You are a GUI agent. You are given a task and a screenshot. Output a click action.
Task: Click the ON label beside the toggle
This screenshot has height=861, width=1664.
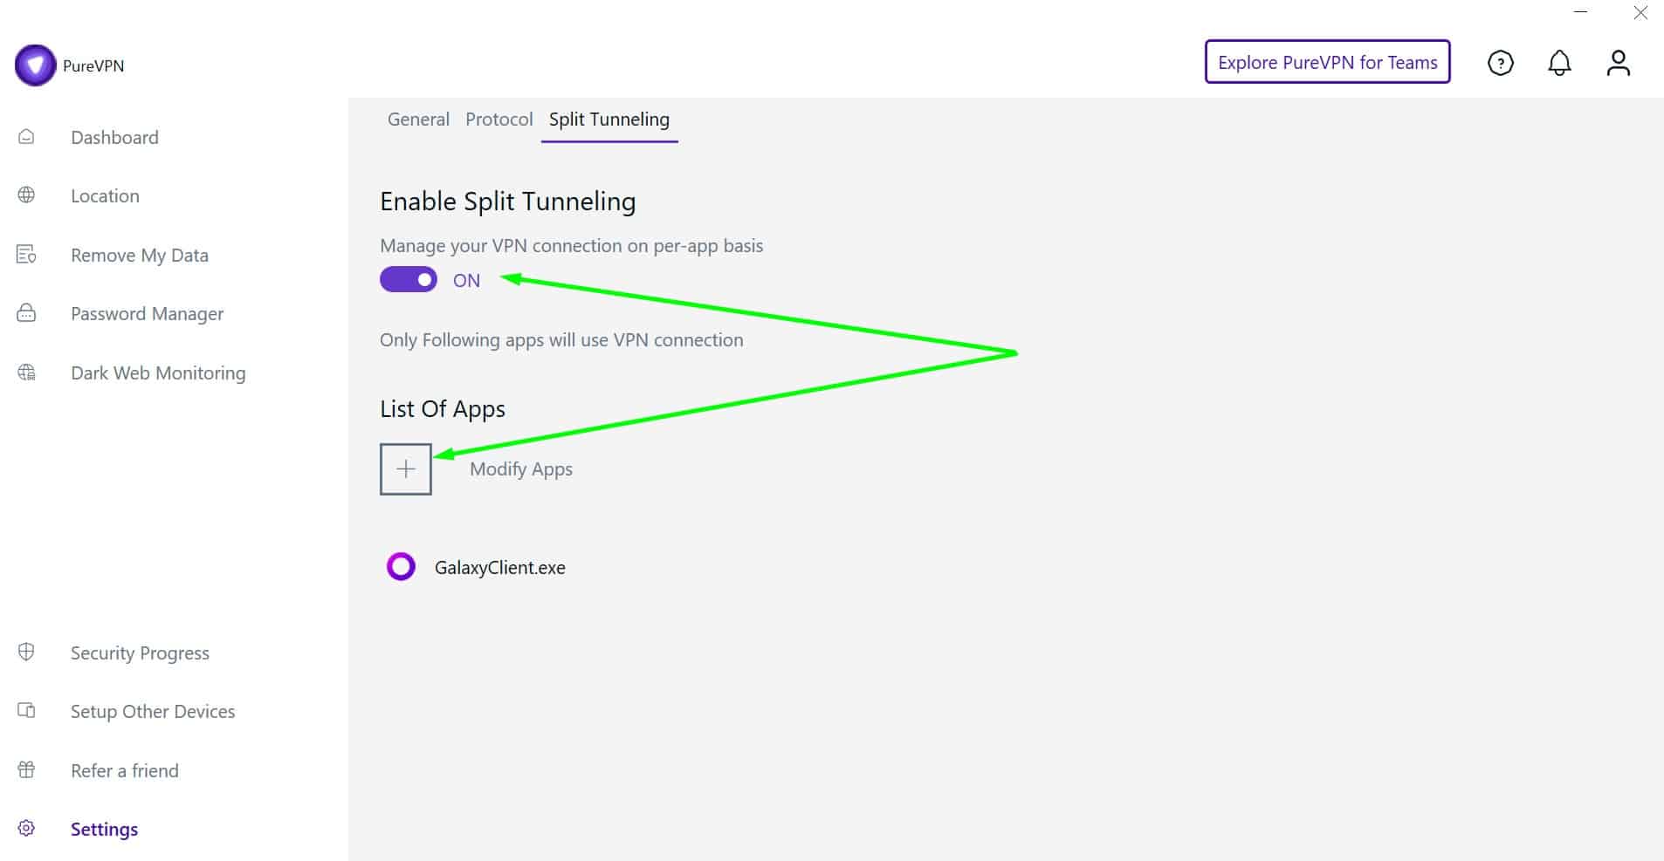click(x=466, y=280)
